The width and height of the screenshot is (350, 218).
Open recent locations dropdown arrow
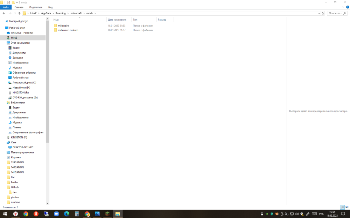click(x=15, y=13)
